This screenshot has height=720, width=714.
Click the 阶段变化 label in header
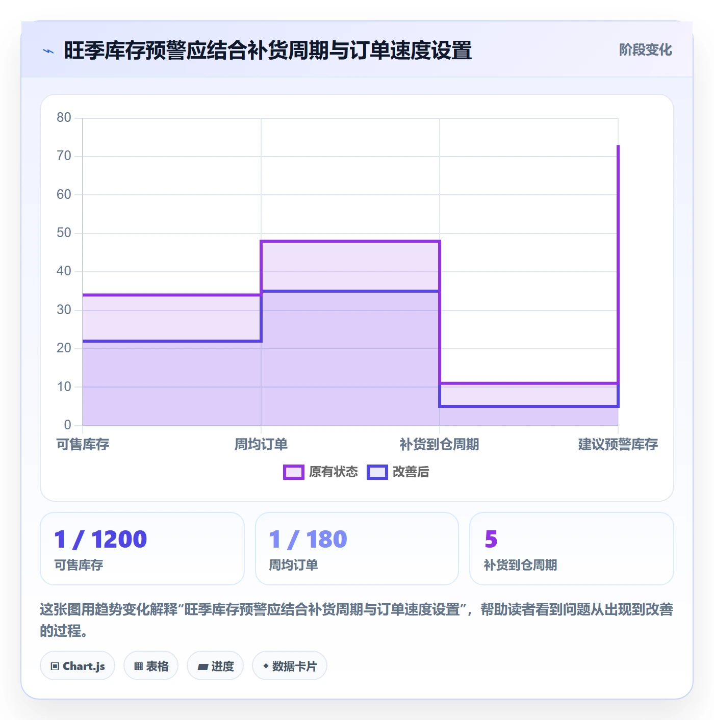tap(645, 50)
